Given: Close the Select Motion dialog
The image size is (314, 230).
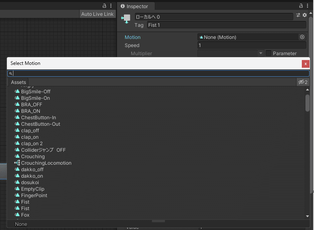Looking at the screenshot, I should point(305,64).
